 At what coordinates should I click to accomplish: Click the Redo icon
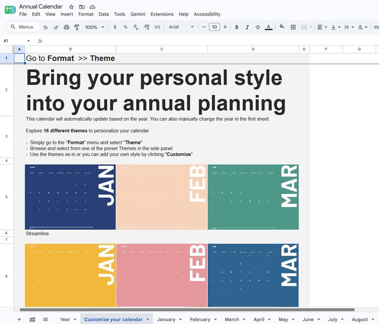coord(56,27)
